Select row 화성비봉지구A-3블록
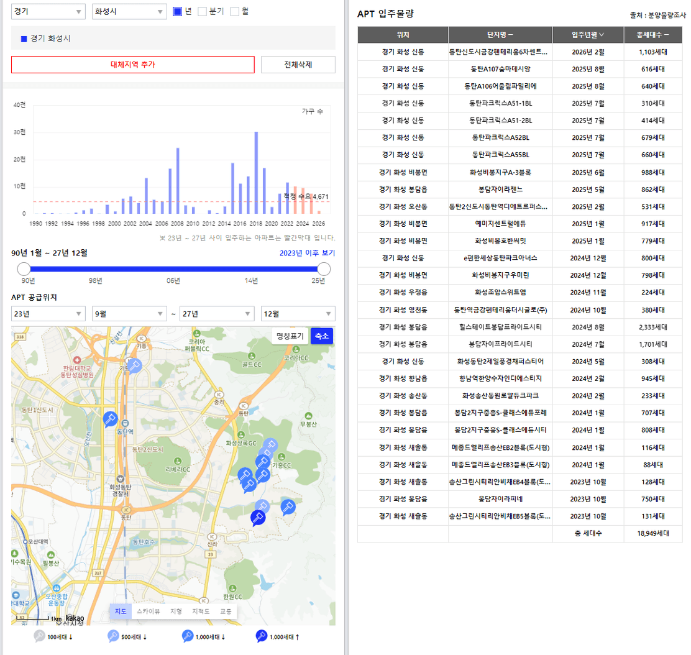The height and width of the screenshot is (655, 691). coord(519,172)
